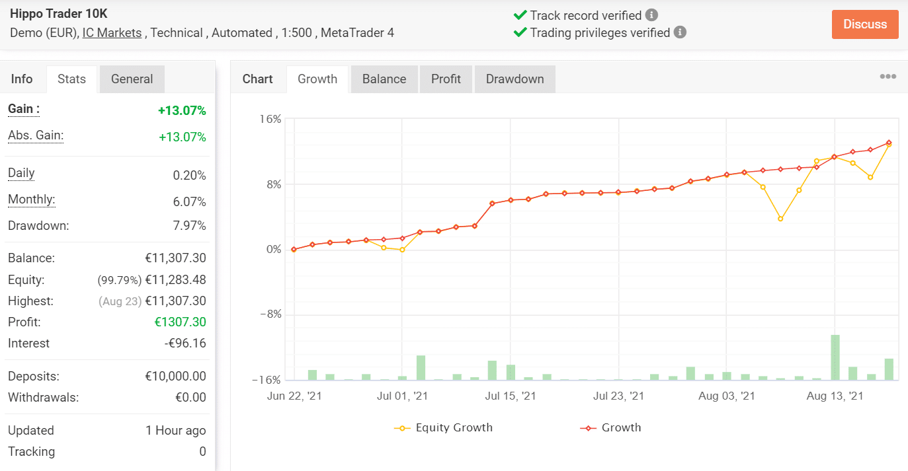Switch to the Stats tab
908x471 pixels.
pos(71,79)
